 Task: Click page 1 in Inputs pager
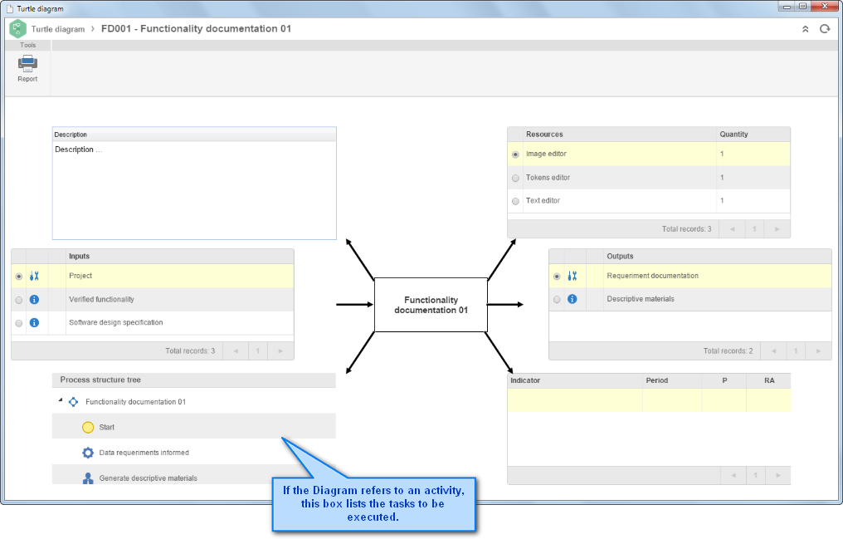point(258,351)
